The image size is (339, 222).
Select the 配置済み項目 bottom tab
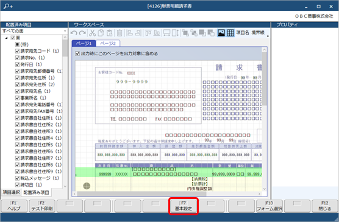click(36, 192)
